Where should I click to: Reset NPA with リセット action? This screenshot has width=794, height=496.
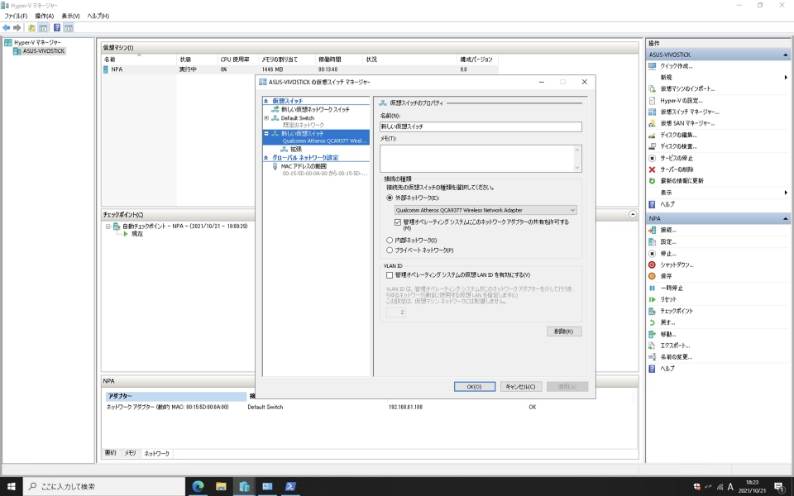pos(668,299)
